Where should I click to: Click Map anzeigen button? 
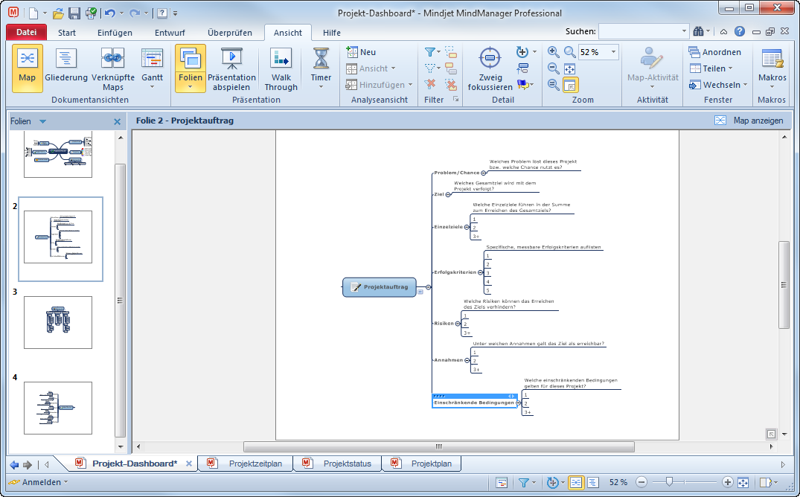pyautogui.click(x=749, y=121)
